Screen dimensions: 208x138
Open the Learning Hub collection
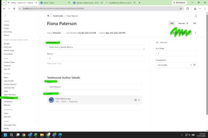coord(9,88)
